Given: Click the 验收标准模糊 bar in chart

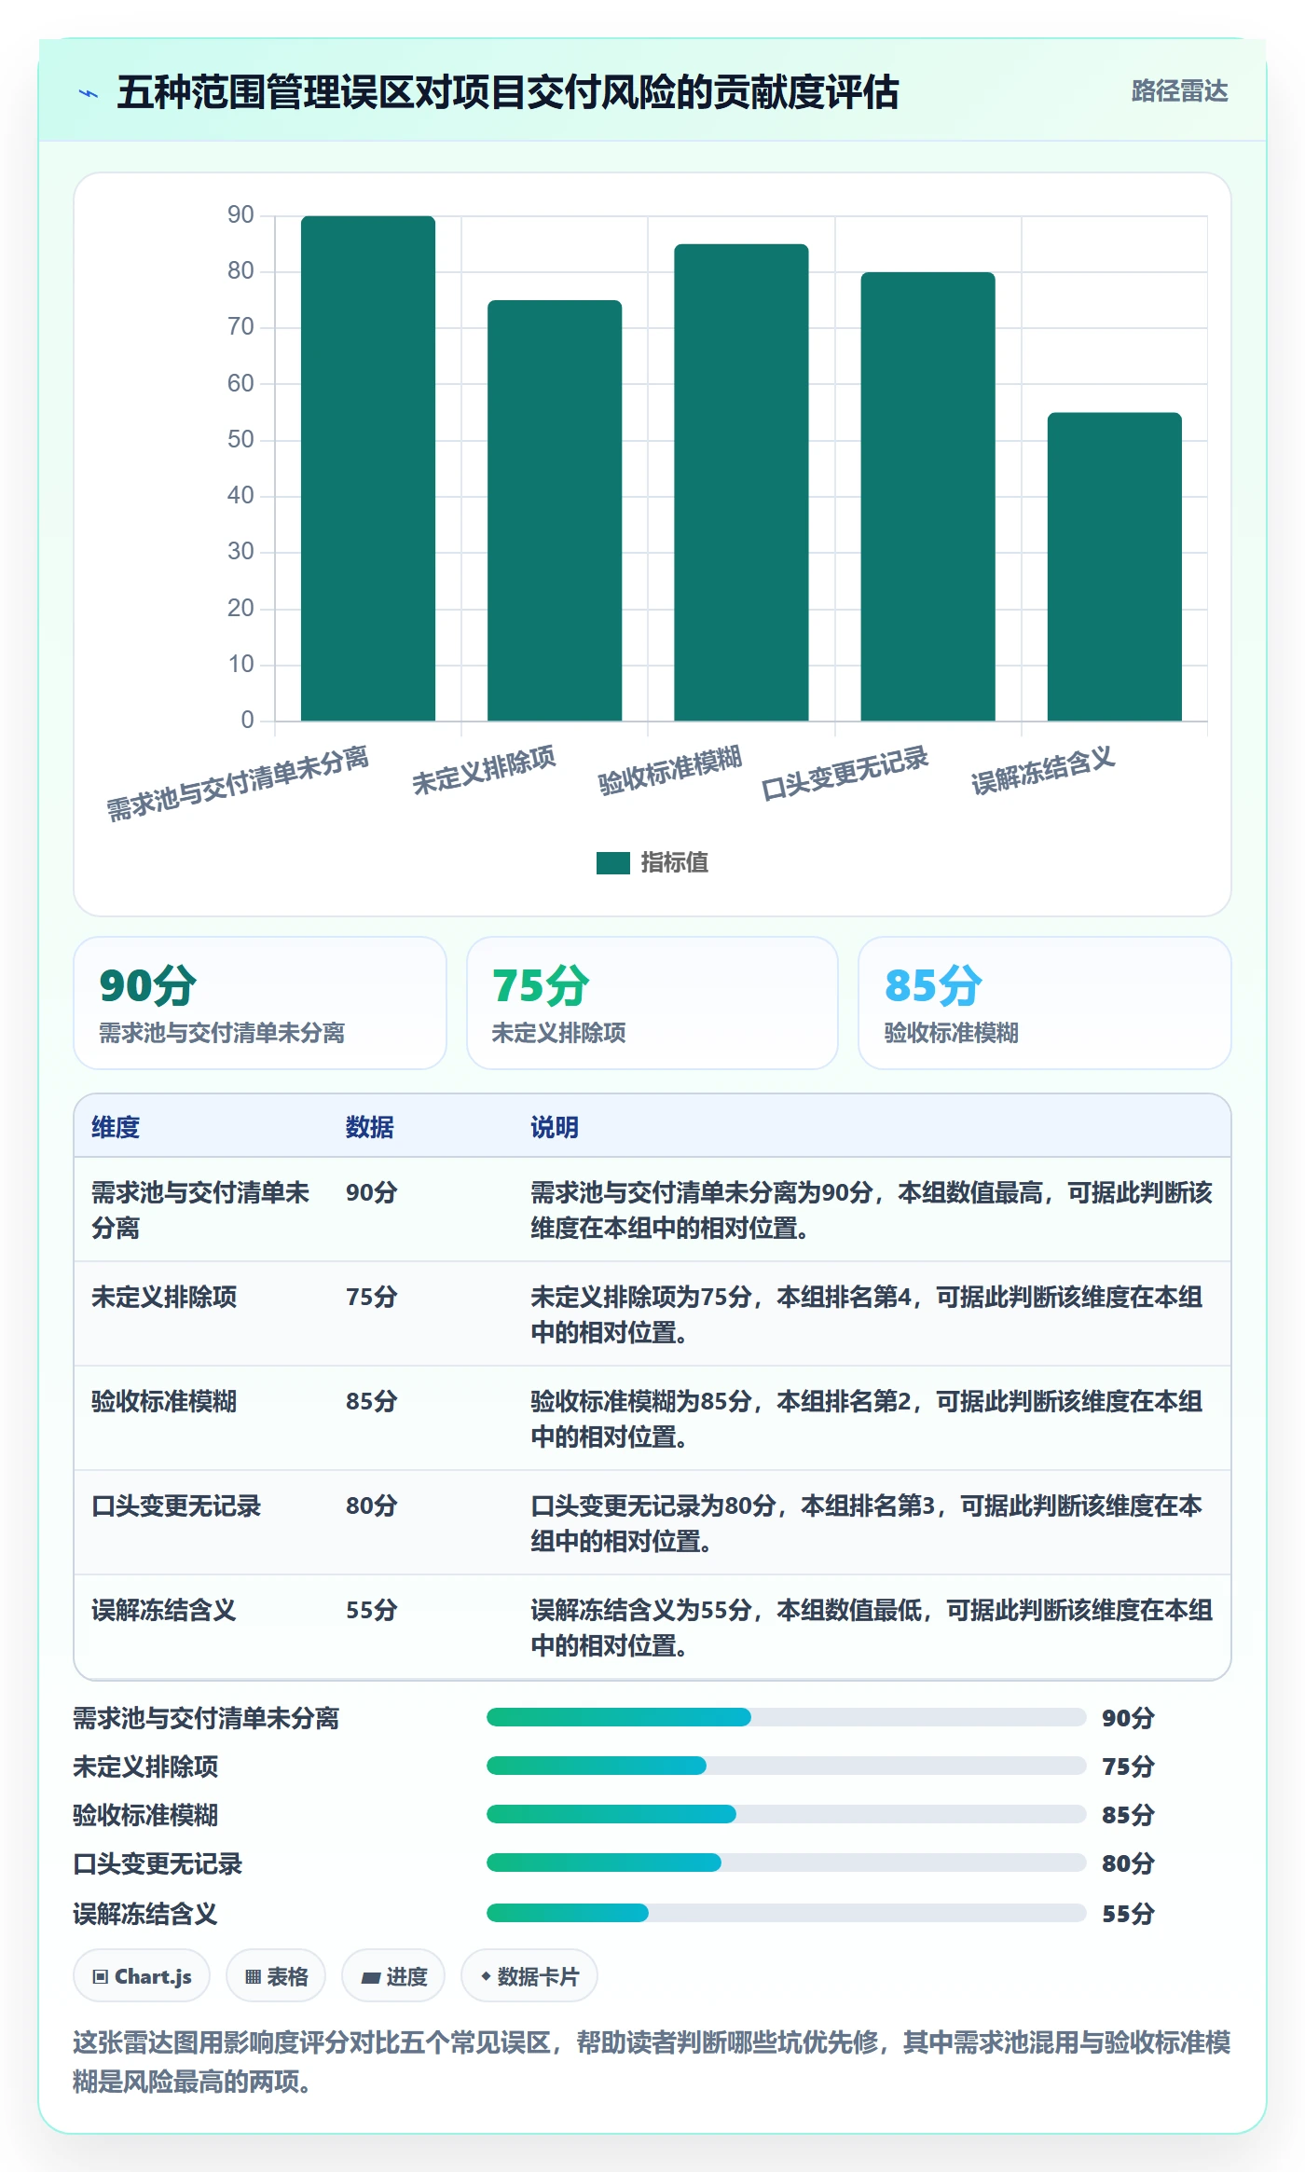Looking at the screenshot, I should pos(741,482).
